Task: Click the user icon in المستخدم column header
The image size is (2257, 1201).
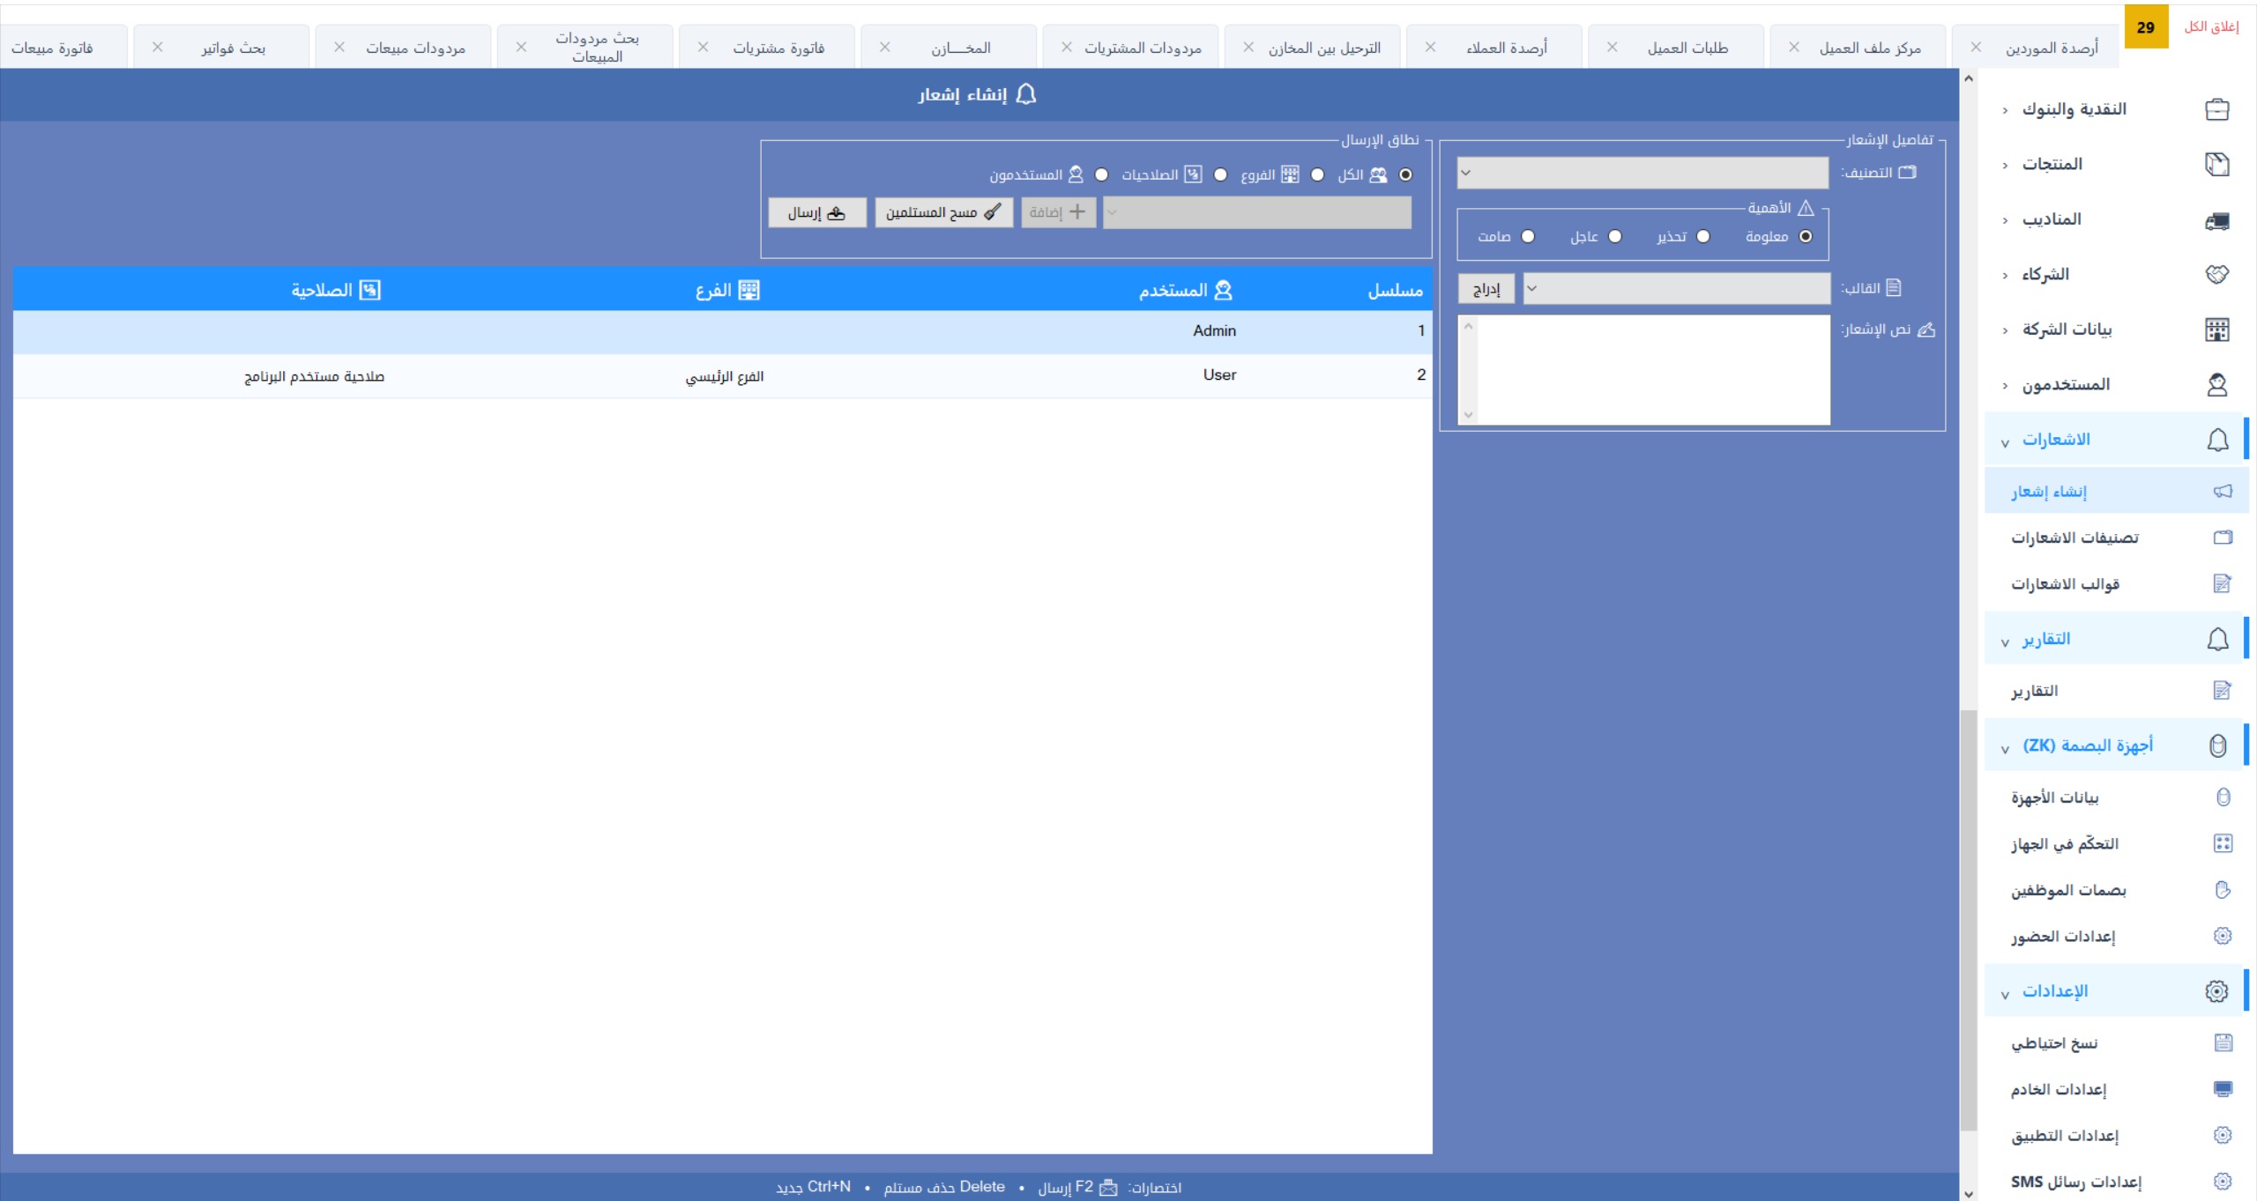Action: [1223, 290]
